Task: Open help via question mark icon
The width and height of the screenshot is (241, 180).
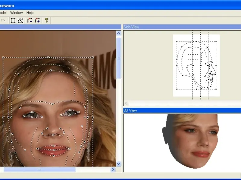Action: [47, 20]
